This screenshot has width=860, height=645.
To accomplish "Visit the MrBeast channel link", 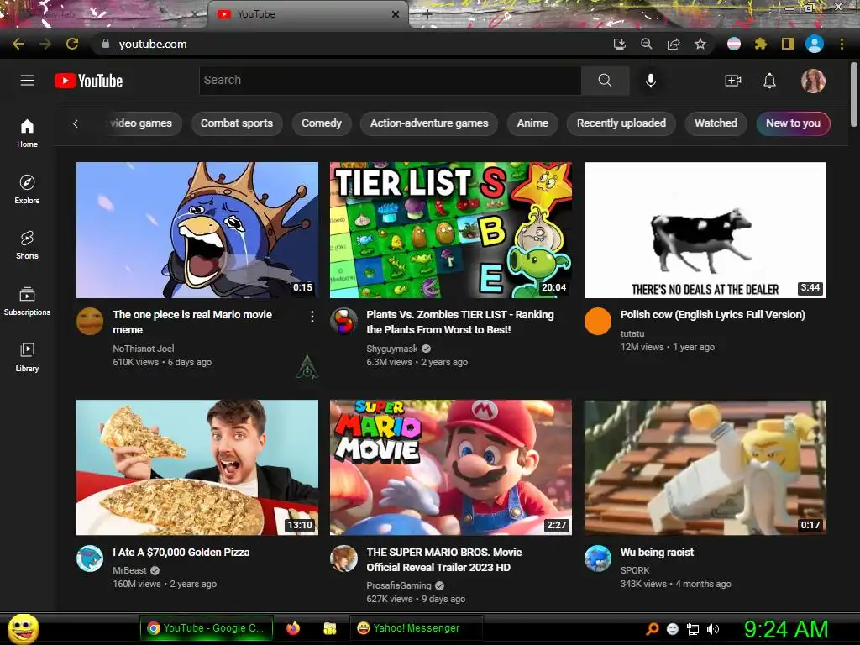I will click(x=129, y=570).
